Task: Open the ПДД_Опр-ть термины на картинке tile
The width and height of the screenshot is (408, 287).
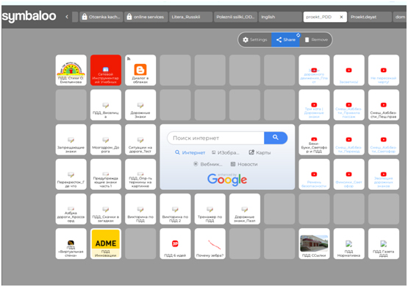Action: click(x=140, y=174)
